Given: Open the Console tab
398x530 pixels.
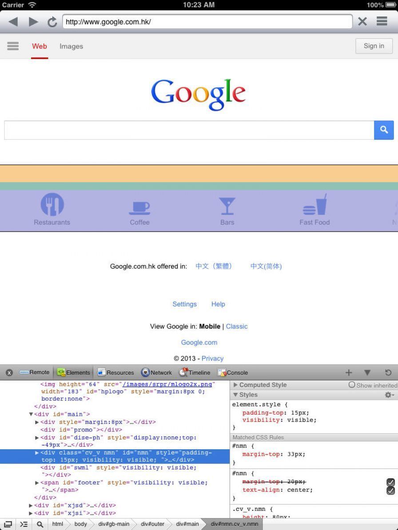Looking at the screenshot, I should (x=232, y=372).
